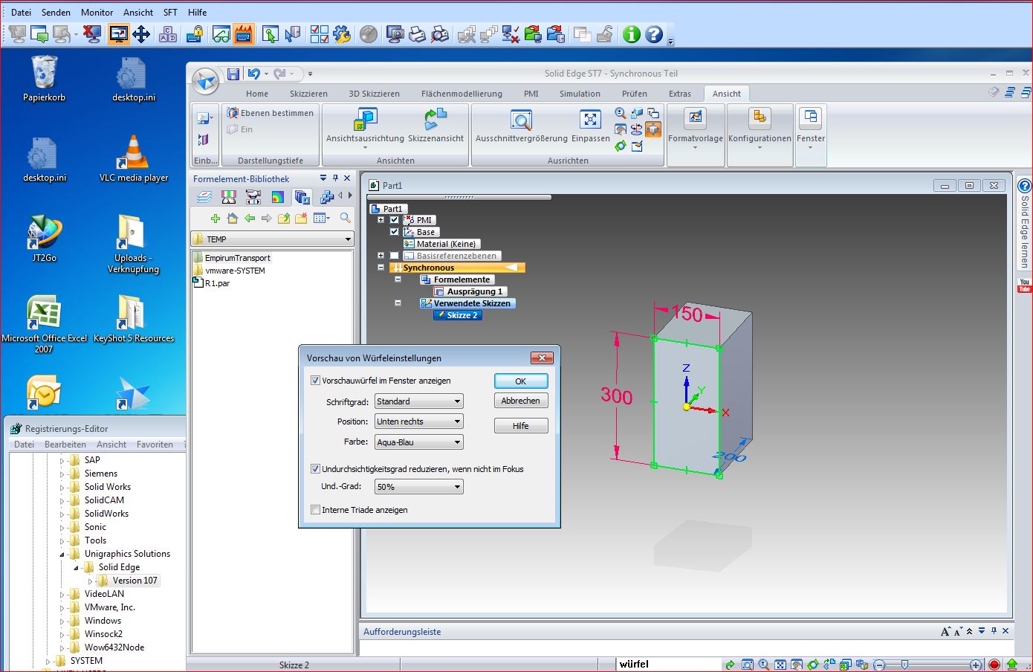Open the Position dropdown showing Unten rechts

pos(419,421)
